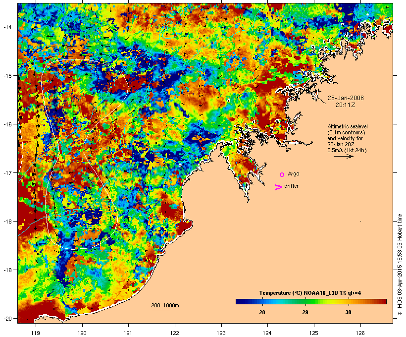Click the 'Altimetric sealevel' caption line
The height and width of the screenshot is (337, 406).
tap(348, 126)
